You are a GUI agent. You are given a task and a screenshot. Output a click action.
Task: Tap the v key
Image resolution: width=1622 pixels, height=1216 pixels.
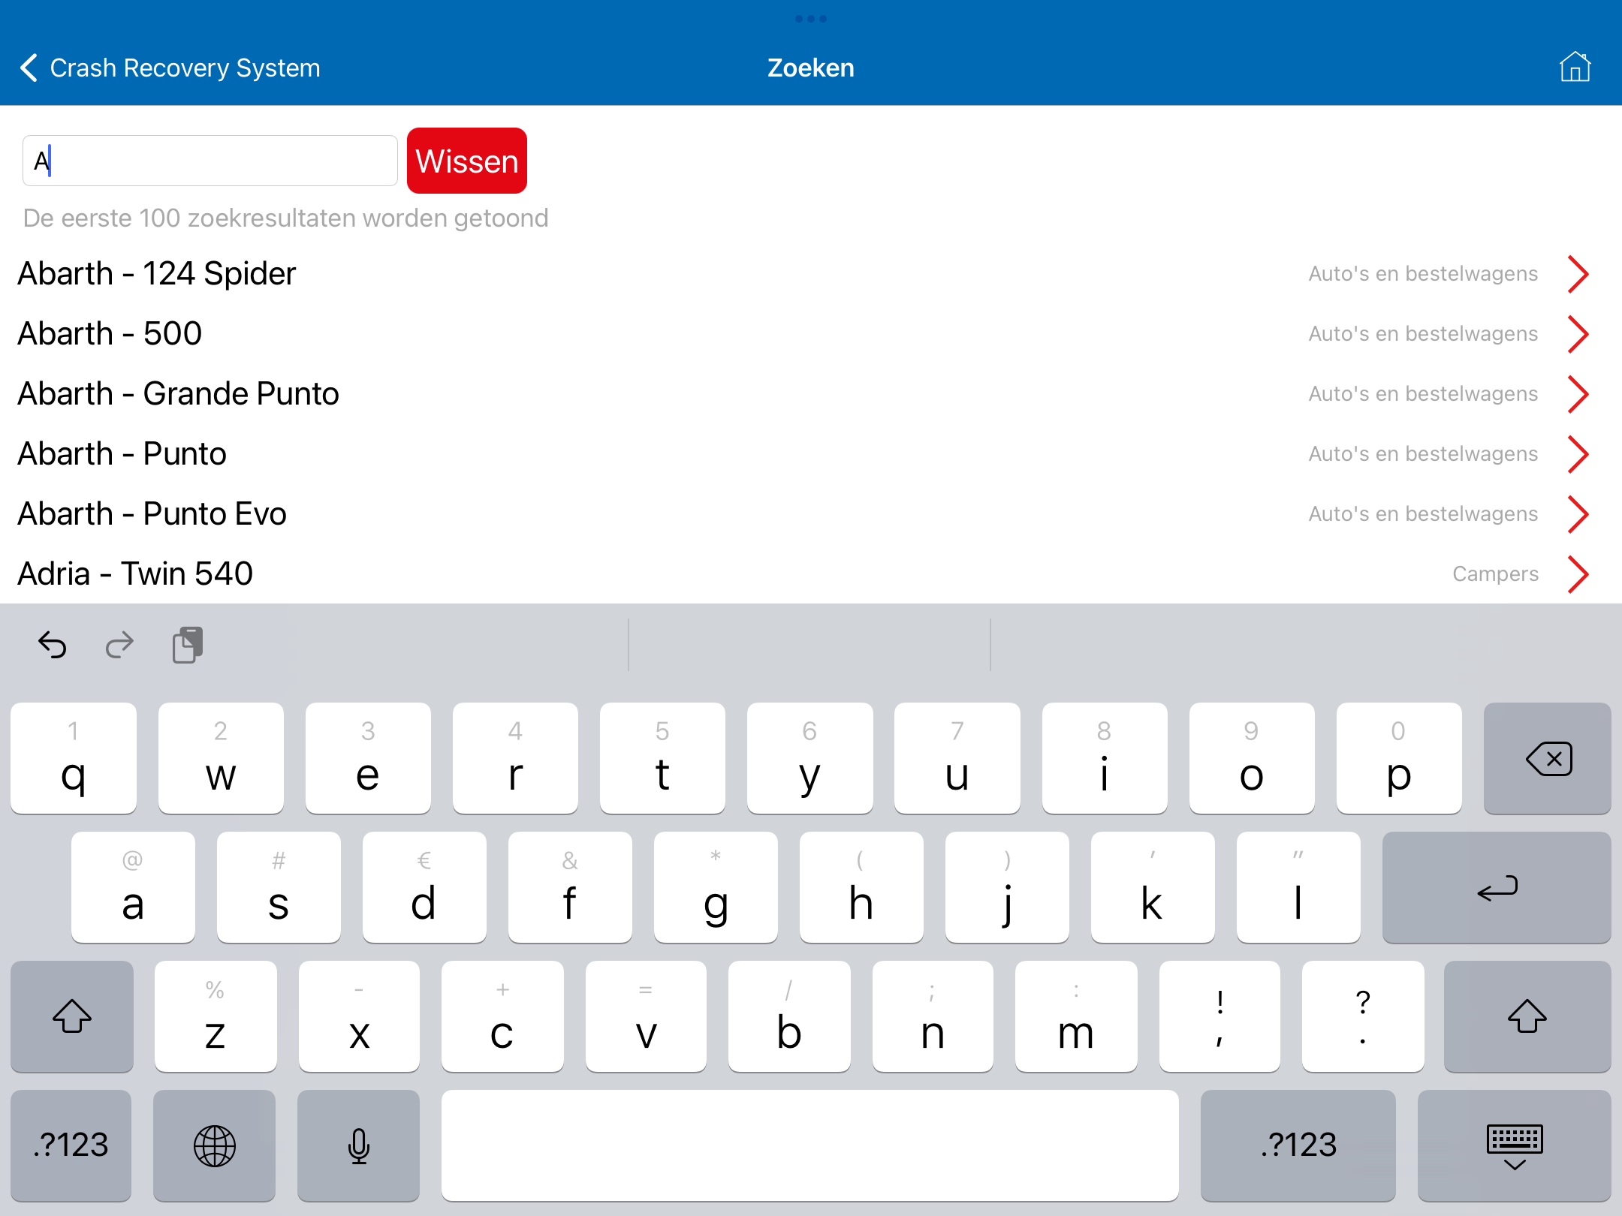click(x=646, y=1016)
